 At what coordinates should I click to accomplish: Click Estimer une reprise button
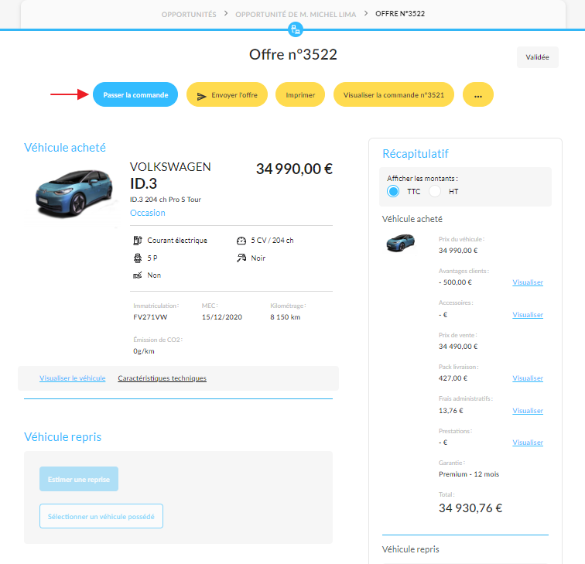[79, 479]
